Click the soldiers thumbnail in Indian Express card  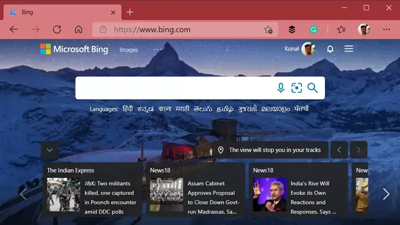point(63,194)
